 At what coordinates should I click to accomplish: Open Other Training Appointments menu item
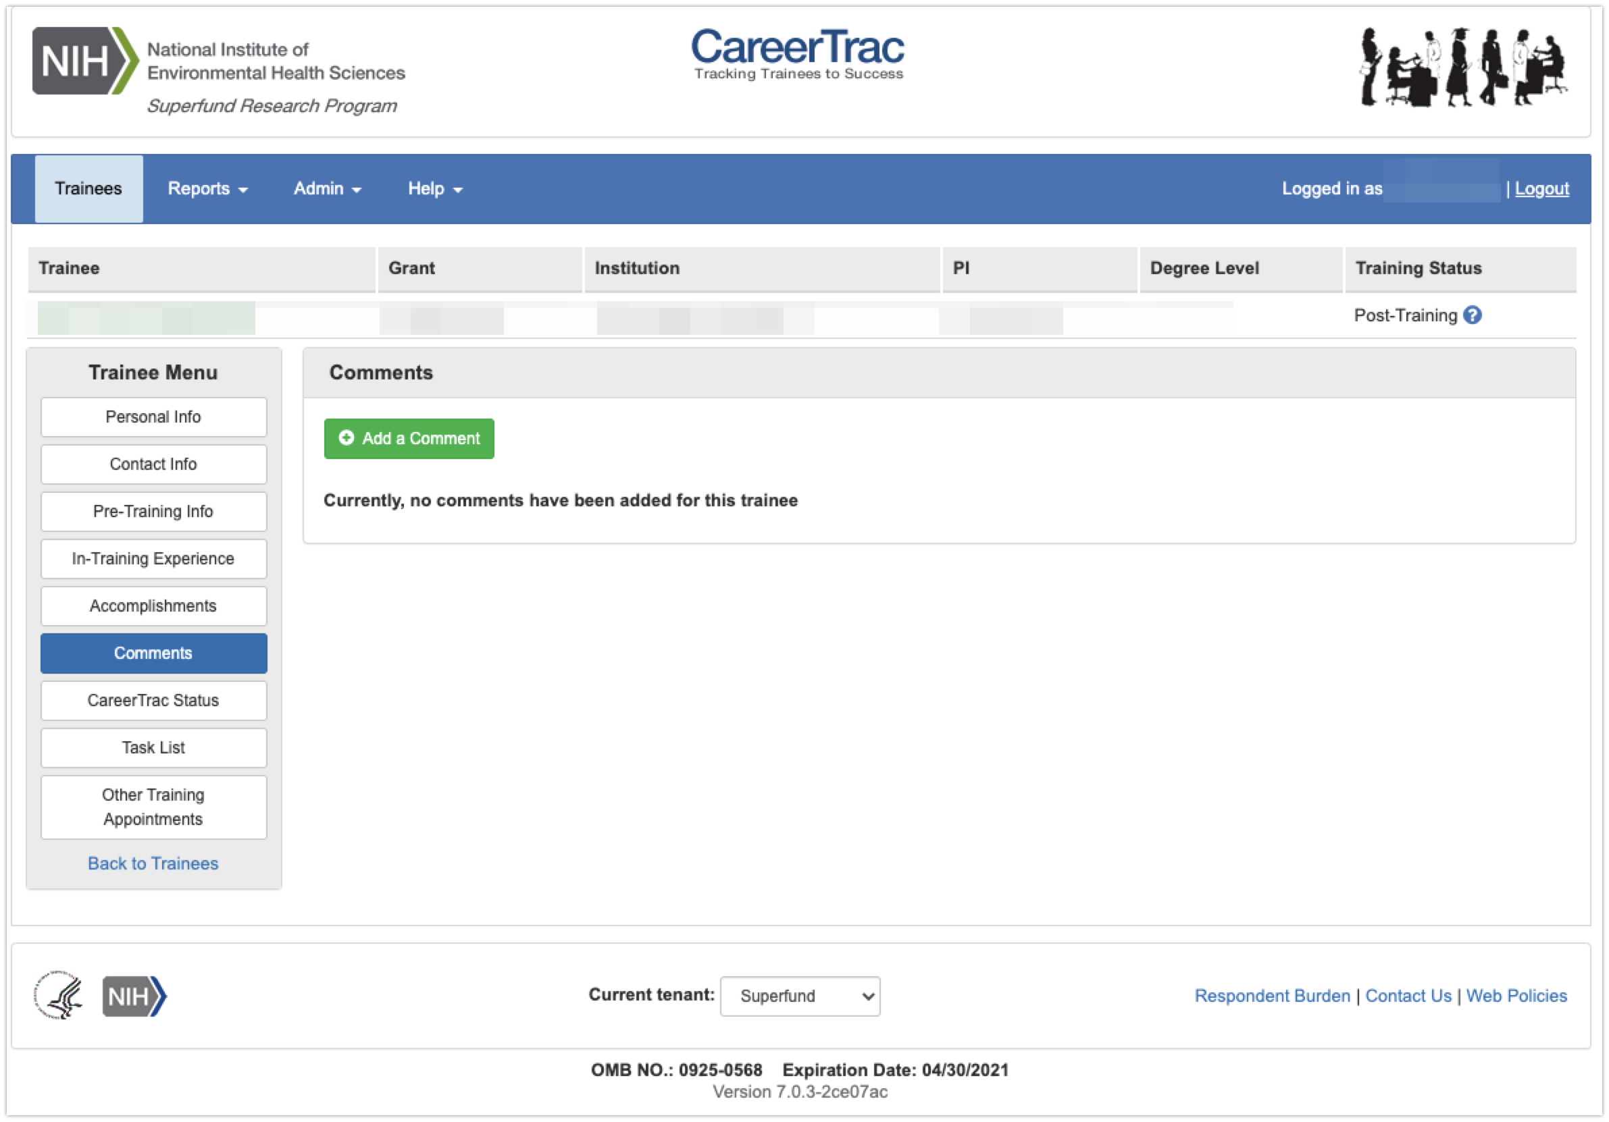(153, 807)
